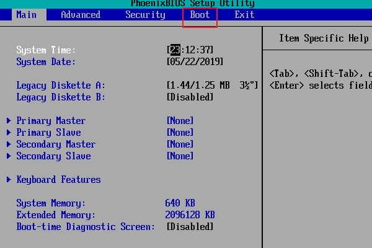Click the Legacy Diskette A label
372x248 pixels.
coord(61,85)
